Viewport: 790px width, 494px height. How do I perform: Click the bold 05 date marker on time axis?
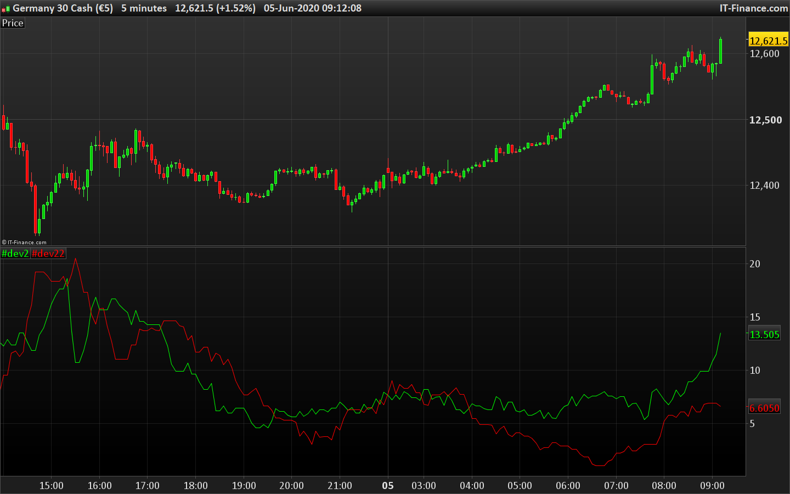point(388,486)
